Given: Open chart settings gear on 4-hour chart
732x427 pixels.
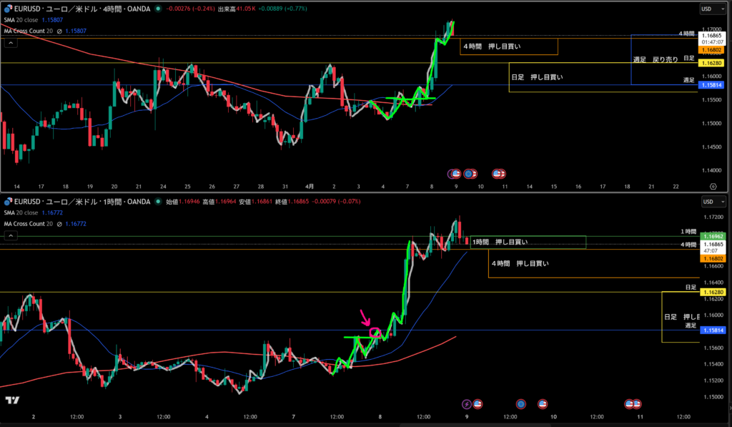Looking at the screenshot, I should pos(712,185).
